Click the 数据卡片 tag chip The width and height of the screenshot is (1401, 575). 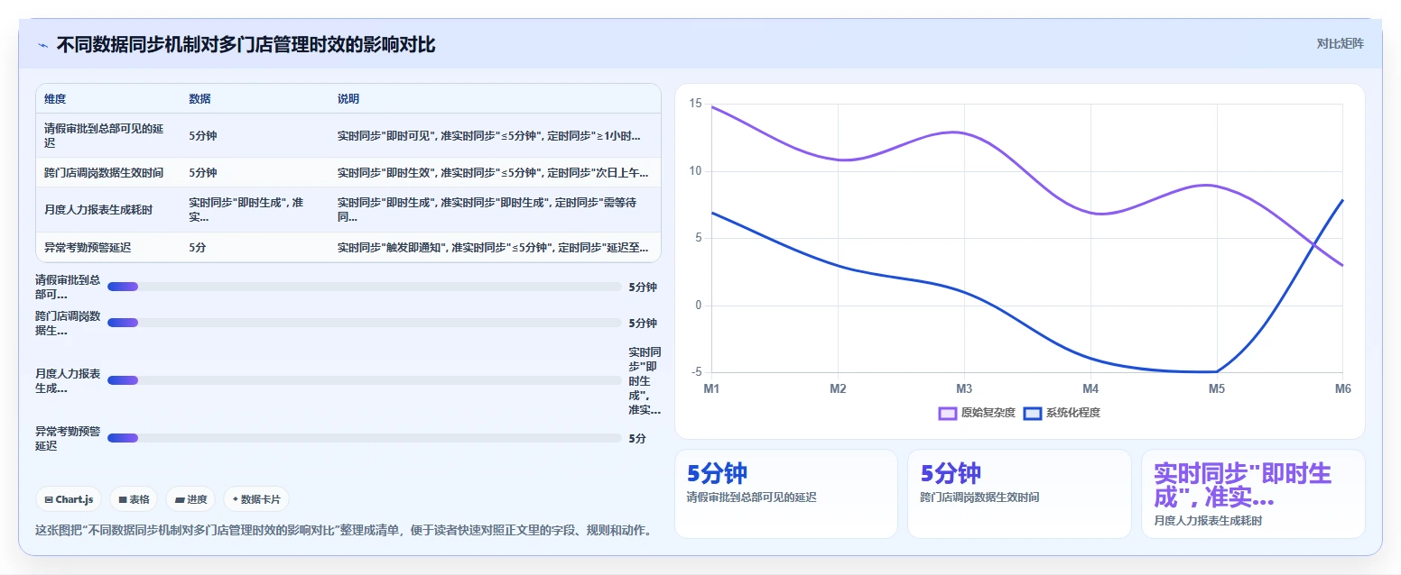(256, 499)
